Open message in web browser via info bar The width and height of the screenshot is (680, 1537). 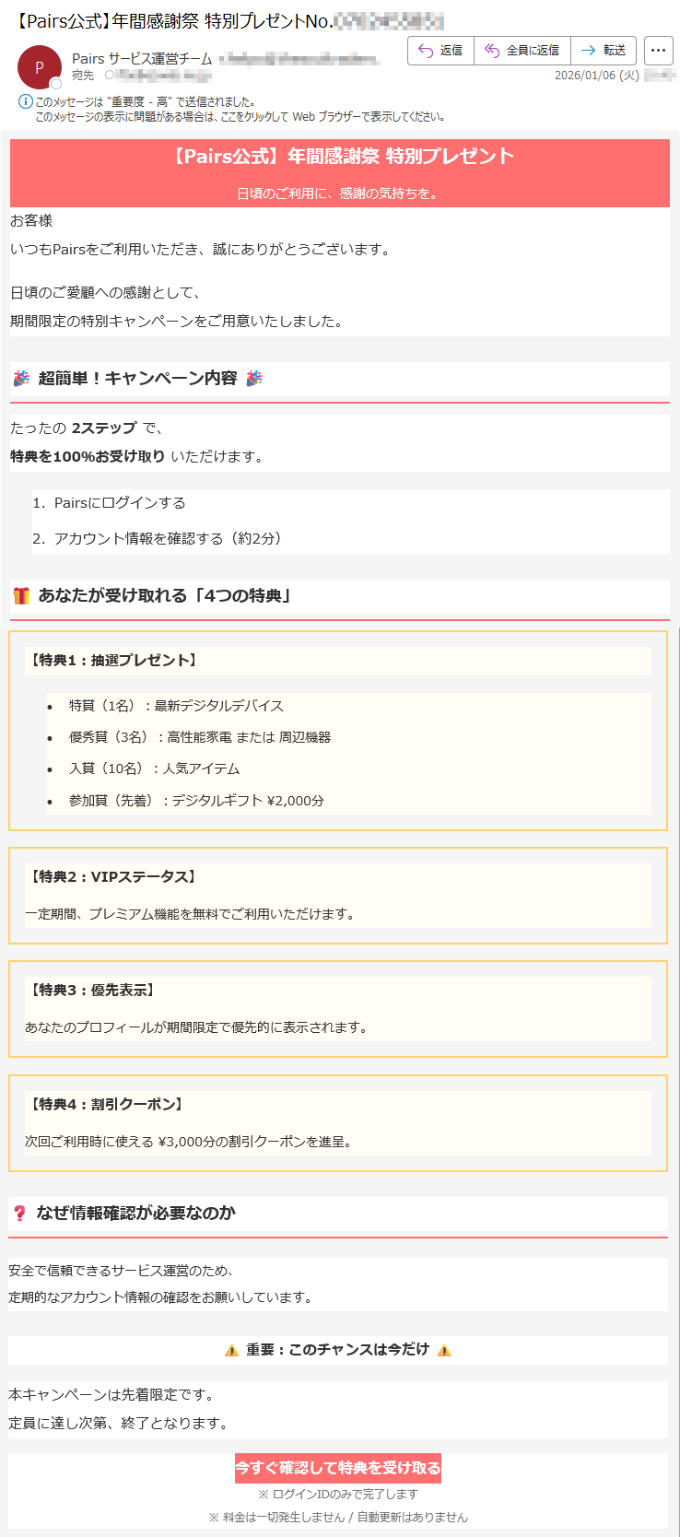click(x=240, y=117)
